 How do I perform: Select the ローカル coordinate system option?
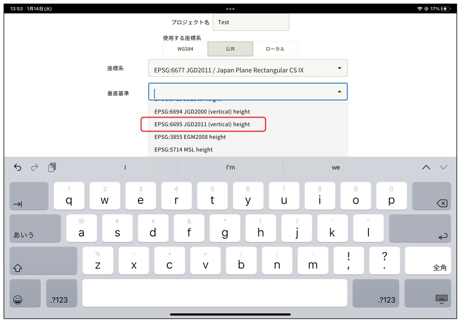[275, 49]
